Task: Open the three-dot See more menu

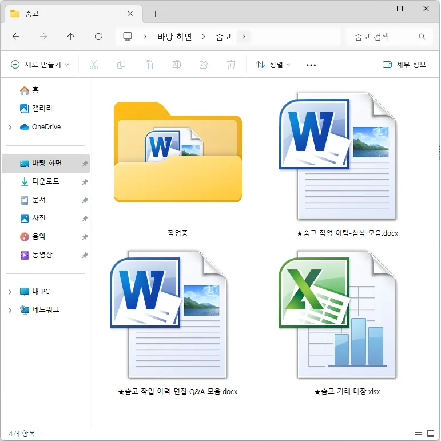Action: (x=311, y=65)
